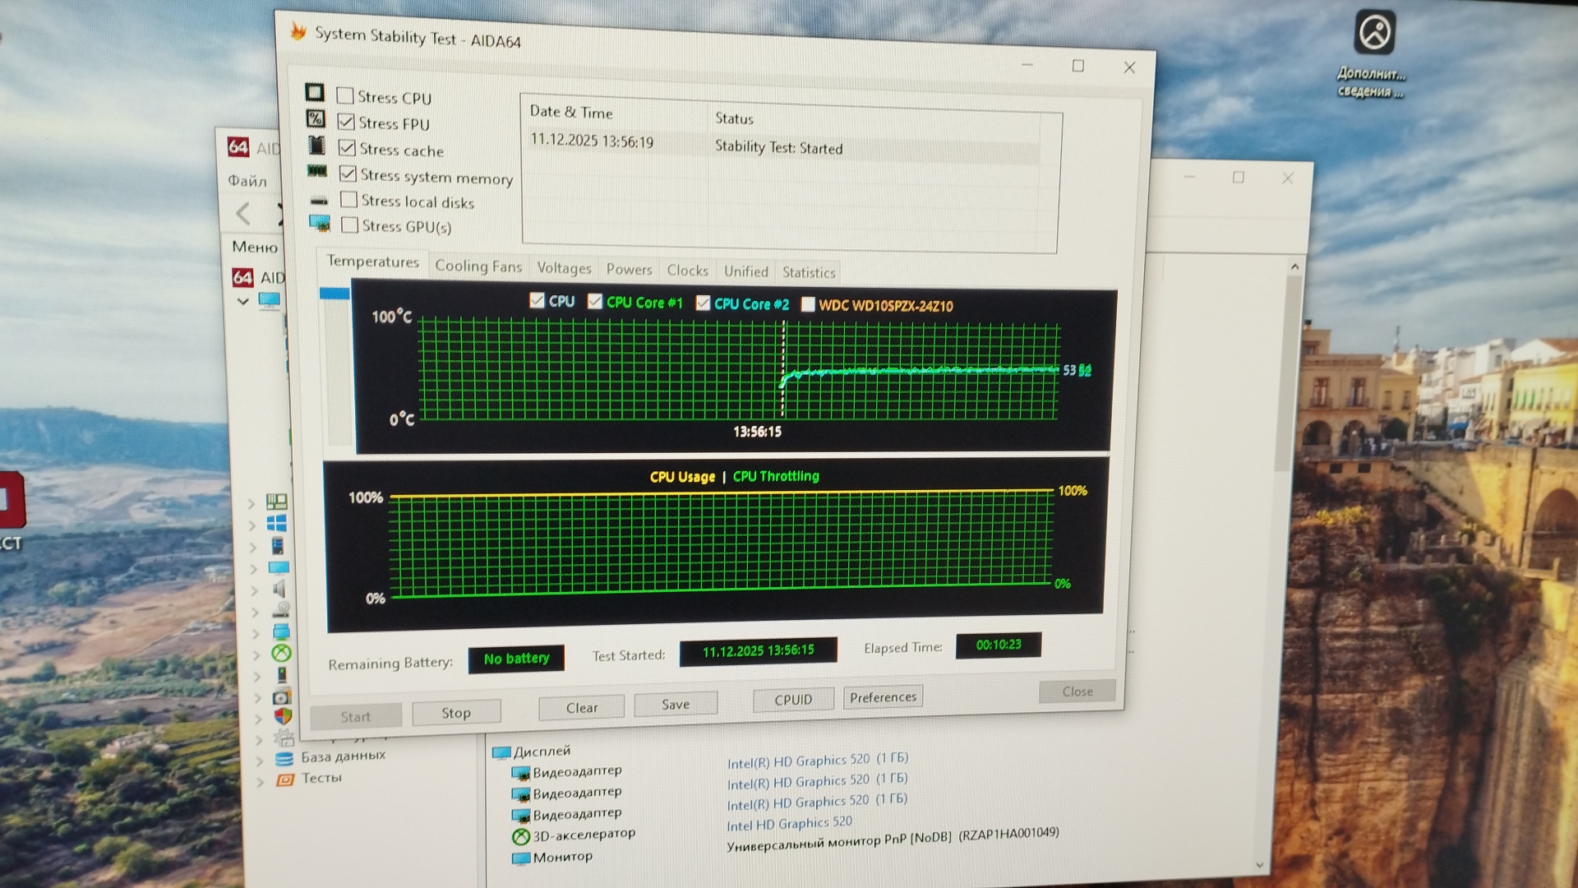This screenshot has width=1578, height=888.
Task: Click the DirectX Xbox icon in sidebar
Action: click(282, 654)
